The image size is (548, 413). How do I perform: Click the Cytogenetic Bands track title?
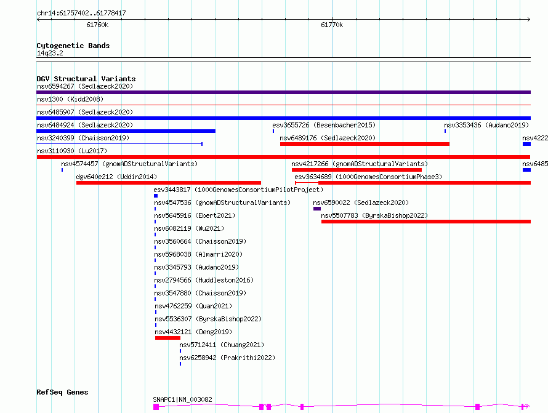click(x=73, y=46)
